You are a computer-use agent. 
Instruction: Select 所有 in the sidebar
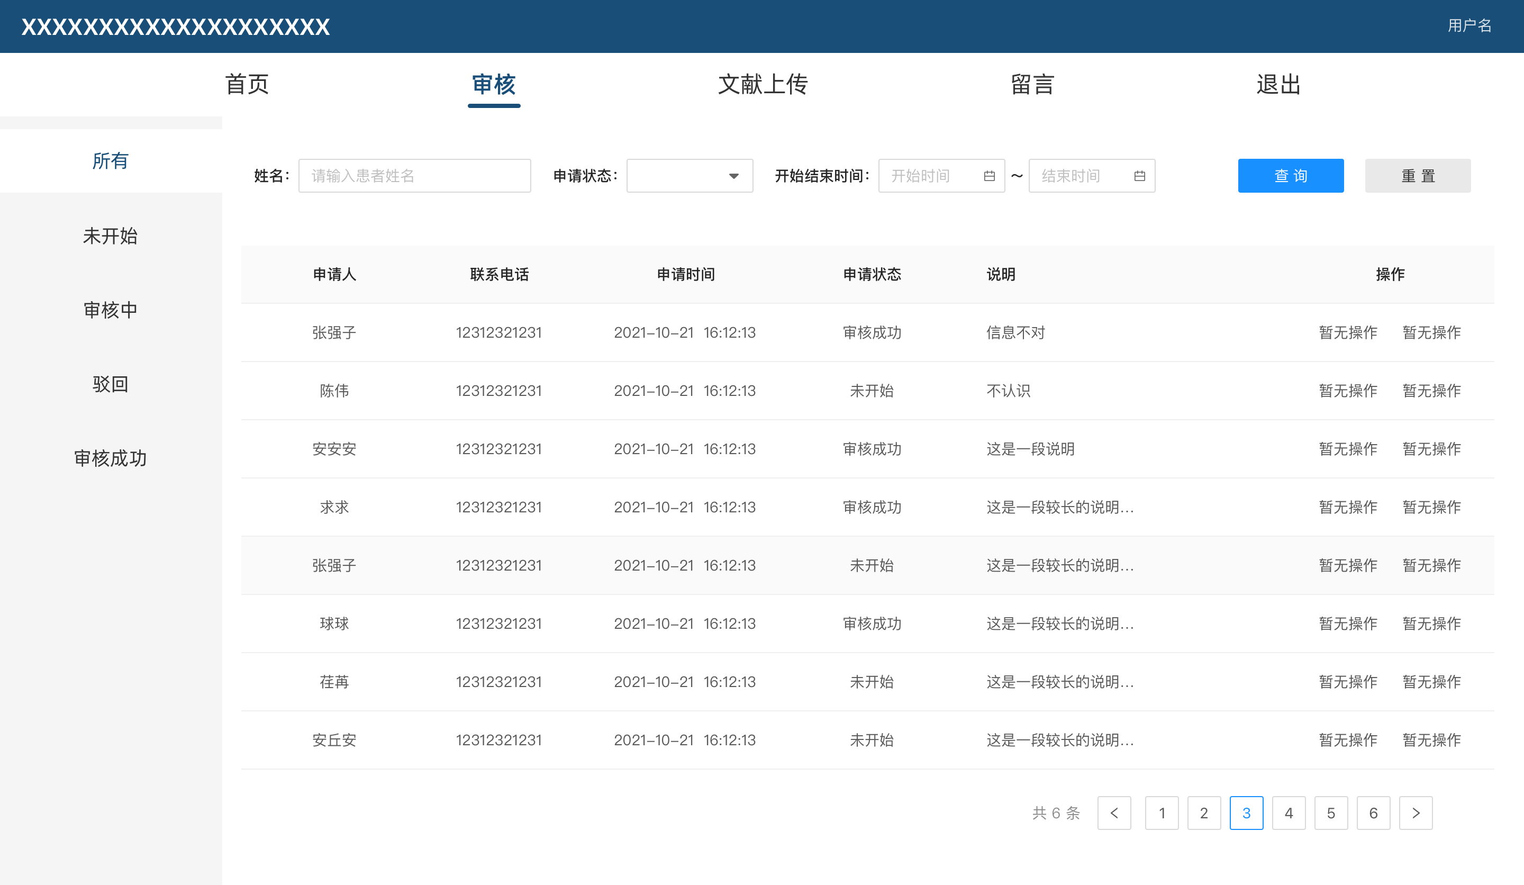[111, 161]
